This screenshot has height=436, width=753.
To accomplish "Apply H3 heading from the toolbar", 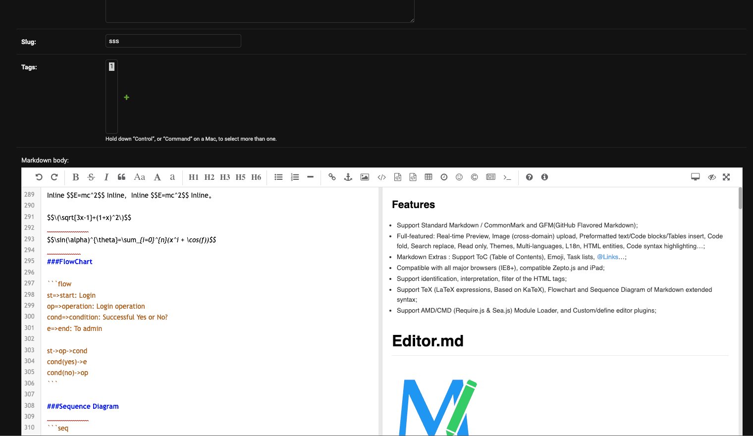I will click(x=225, y=177).
